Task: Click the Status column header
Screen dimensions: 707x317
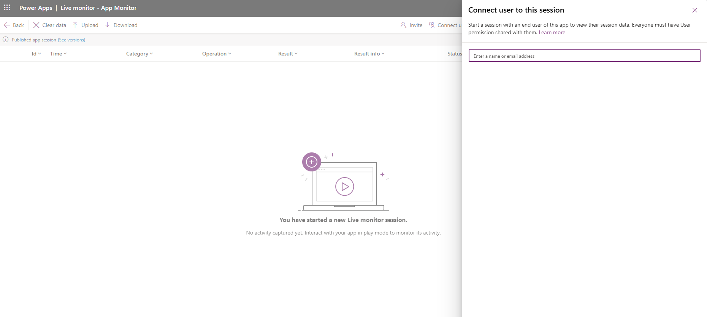Action: pos(455,54)
